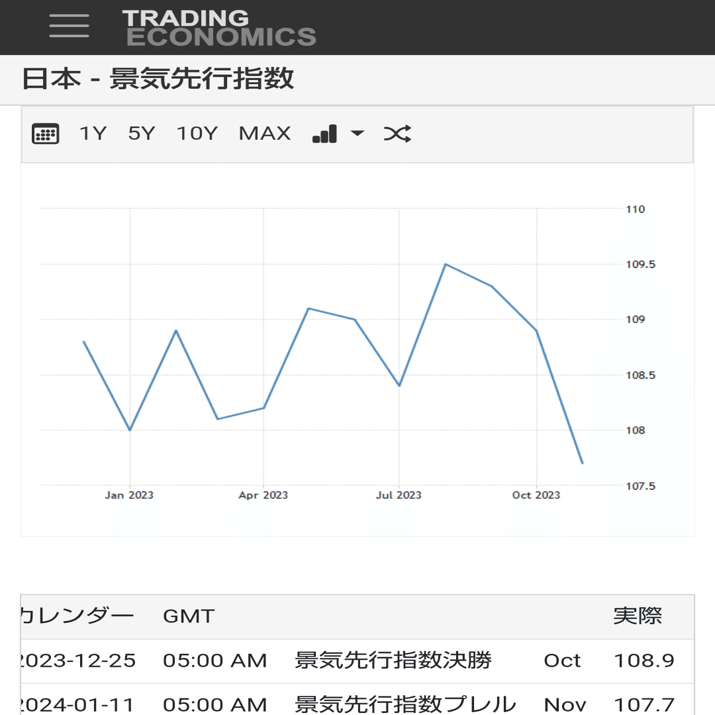This screenshot has height=715, width=715.
Task: Select the 5Y time range
Action: [x=142, y=134]
